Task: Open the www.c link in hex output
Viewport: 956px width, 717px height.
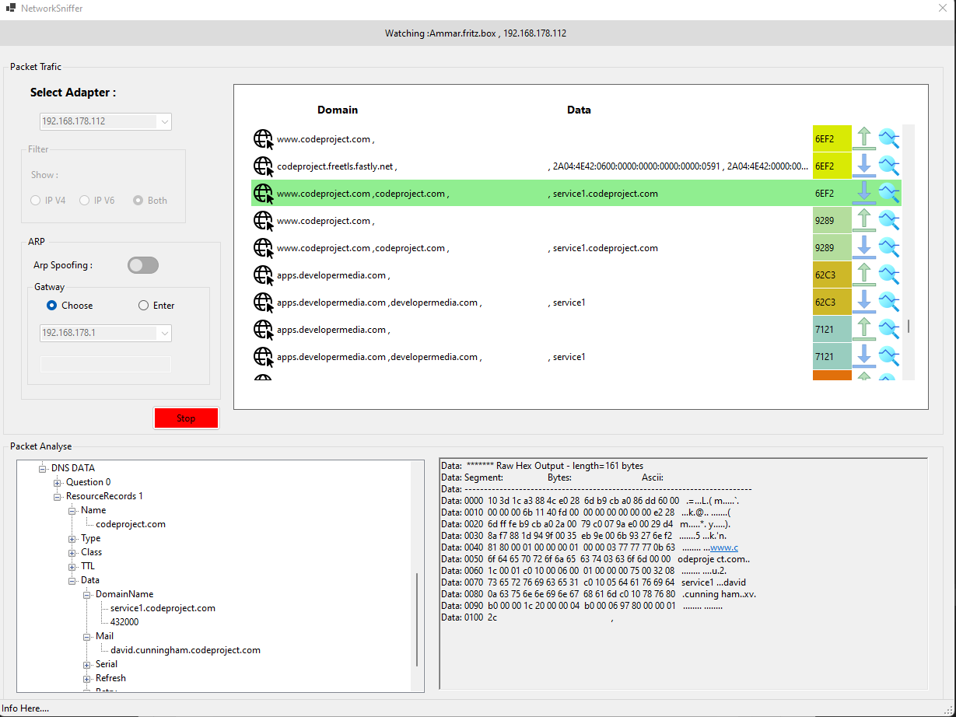Action: (724, 547)
